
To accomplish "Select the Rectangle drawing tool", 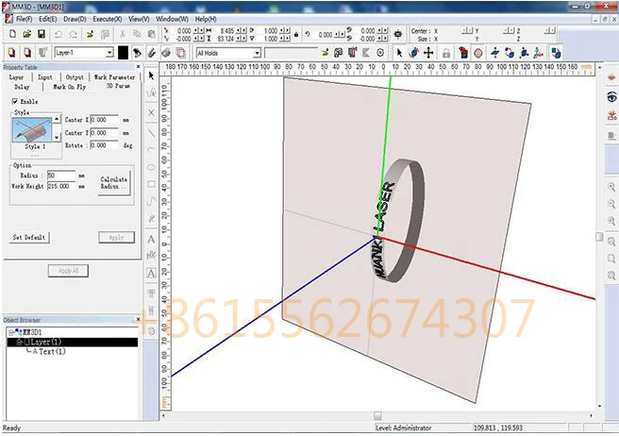I will [x=151, y=184].
